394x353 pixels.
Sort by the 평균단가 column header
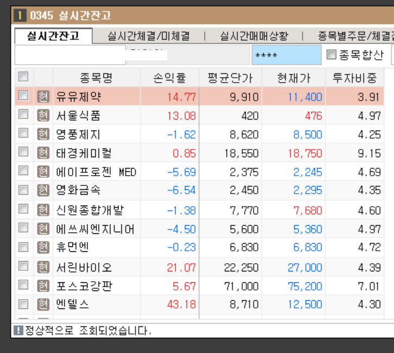click(x=230, y=77)
